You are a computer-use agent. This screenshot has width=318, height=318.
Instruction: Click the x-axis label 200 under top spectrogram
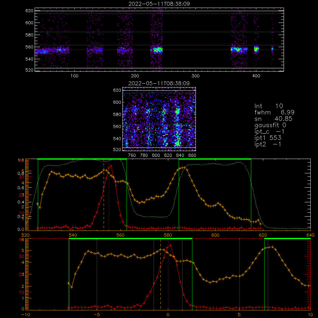(135, 76)
